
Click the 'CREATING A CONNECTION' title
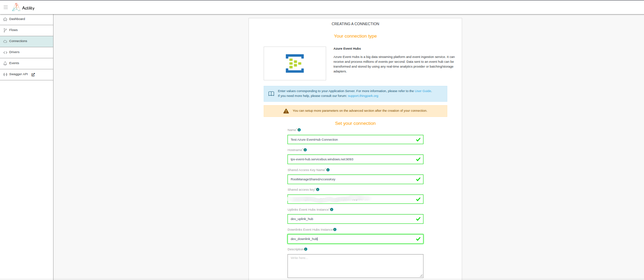(x=355, y=24)
